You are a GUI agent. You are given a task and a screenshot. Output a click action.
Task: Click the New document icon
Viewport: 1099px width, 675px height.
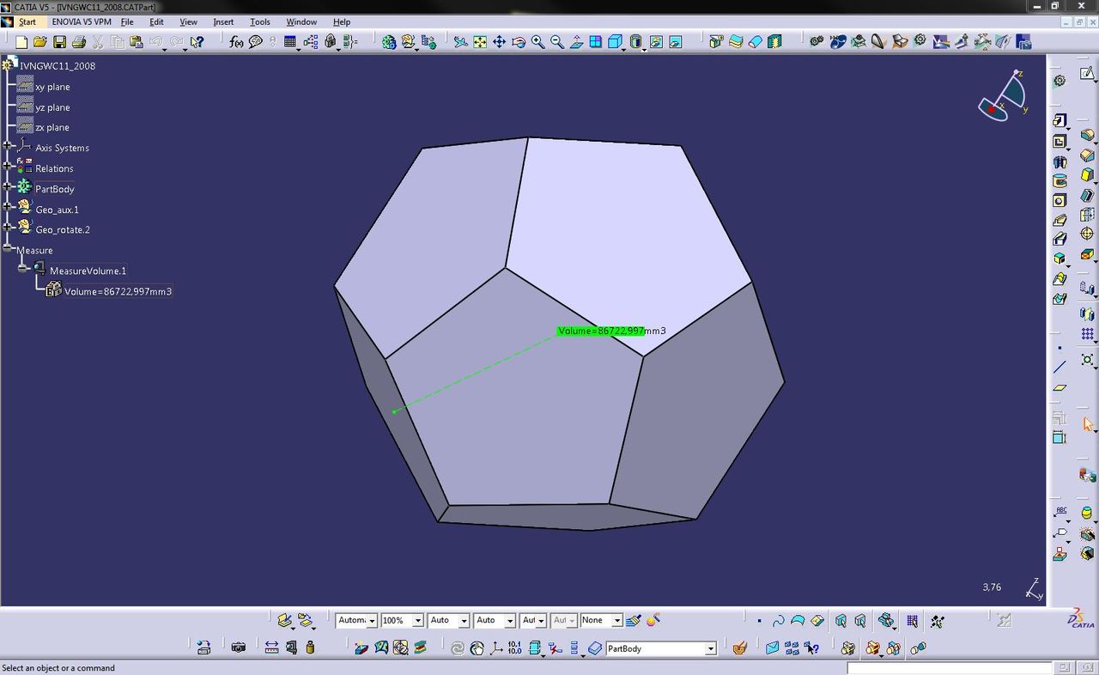(x=21, y=41)
